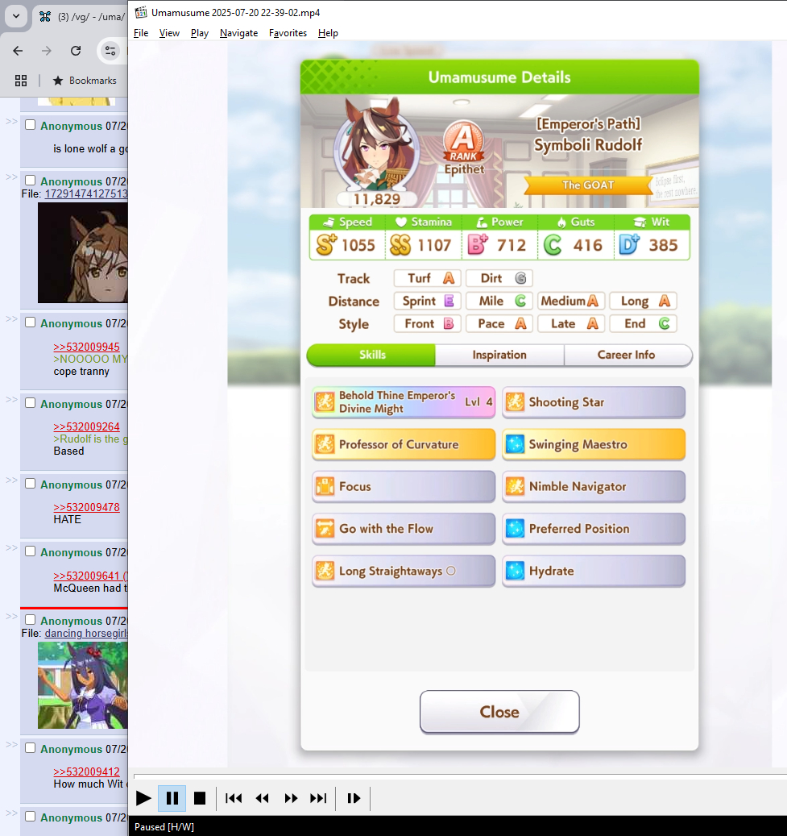
Task: Click the Long Straightaways skill
Action: (404, 571)
